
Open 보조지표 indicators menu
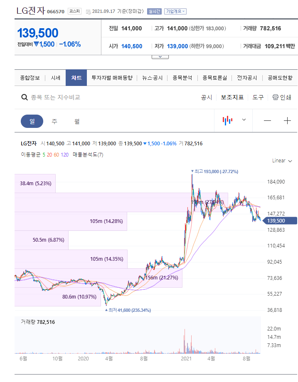tap(232, 98)
